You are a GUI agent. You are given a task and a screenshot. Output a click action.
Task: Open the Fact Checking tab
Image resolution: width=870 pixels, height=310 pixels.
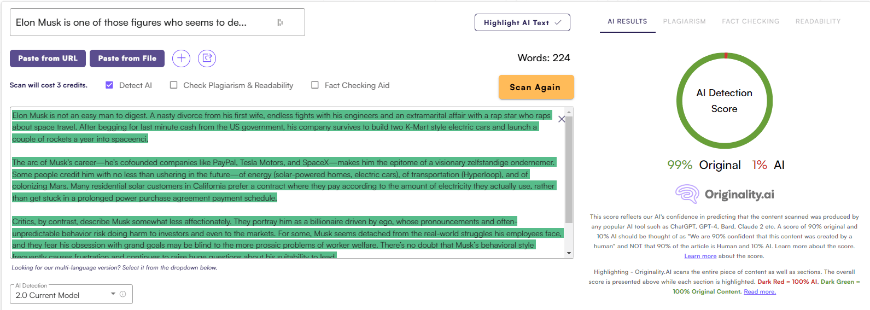pos(750,21)
